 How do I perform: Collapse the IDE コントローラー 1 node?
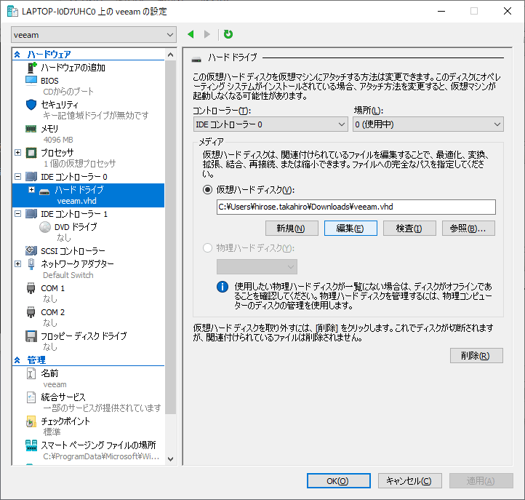coord(17,213)
